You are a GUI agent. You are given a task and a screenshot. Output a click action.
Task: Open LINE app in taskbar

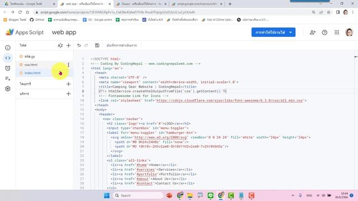(x=210, y=195)
